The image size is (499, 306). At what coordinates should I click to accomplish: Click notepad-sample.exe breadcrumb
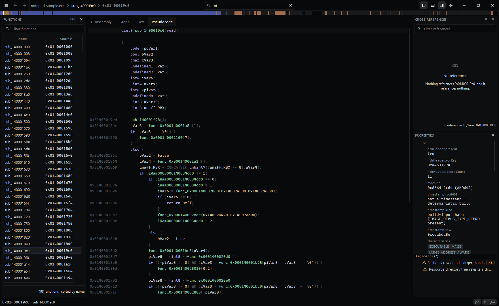(x=48, y=6)
